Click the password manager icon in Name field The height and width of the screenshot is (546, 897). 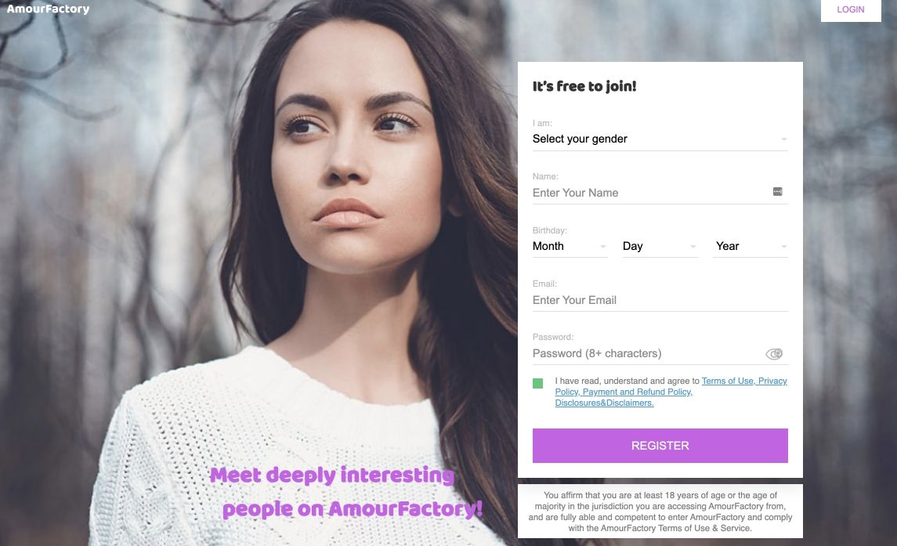[x=777, y=192]
